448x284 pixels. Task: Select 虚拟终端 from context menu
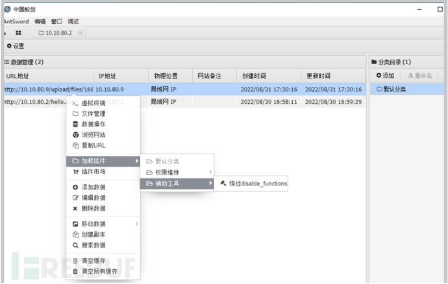click(x=103, y=103)
